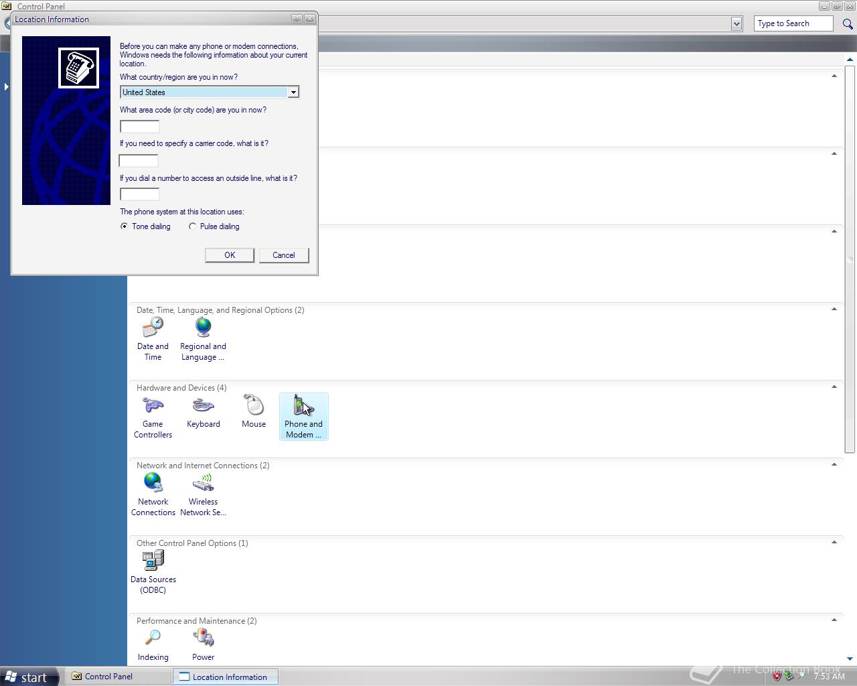Click the Type to Search box
The image size is (857, 686).
click(794, 23)
